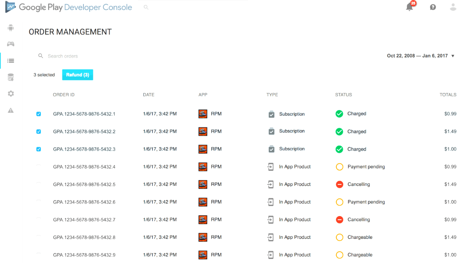Click the $1.49 total for order 5432.5
The image size is (468, 263).
tap(450, 184)
